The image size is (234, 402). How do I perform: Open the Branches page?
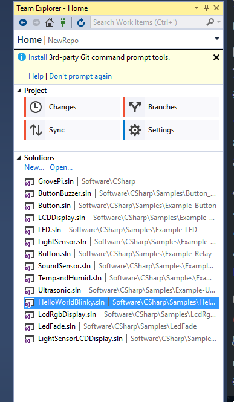point(171,107)
